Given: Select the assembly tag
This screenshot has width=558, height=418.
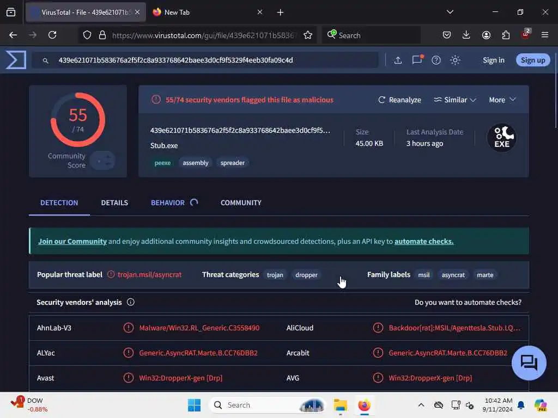Looking at the screenshot, I should tap(196, 163).
